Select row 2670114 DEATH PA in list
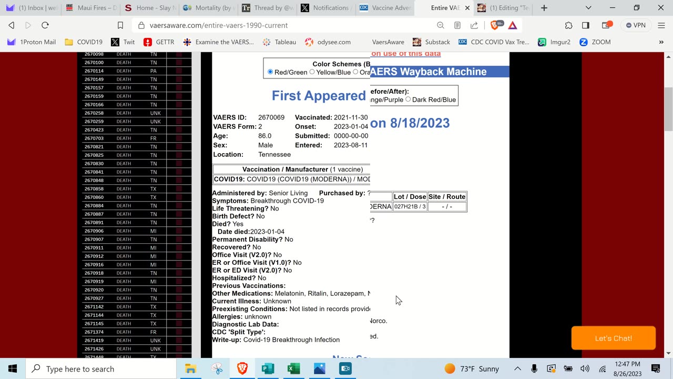 tap(137, 71)
